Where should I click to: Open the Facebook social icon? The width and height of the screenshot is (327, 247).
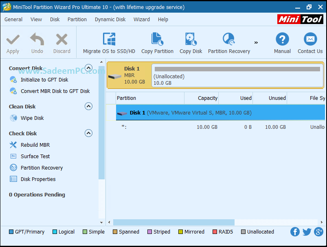click(x=295, y=232)
